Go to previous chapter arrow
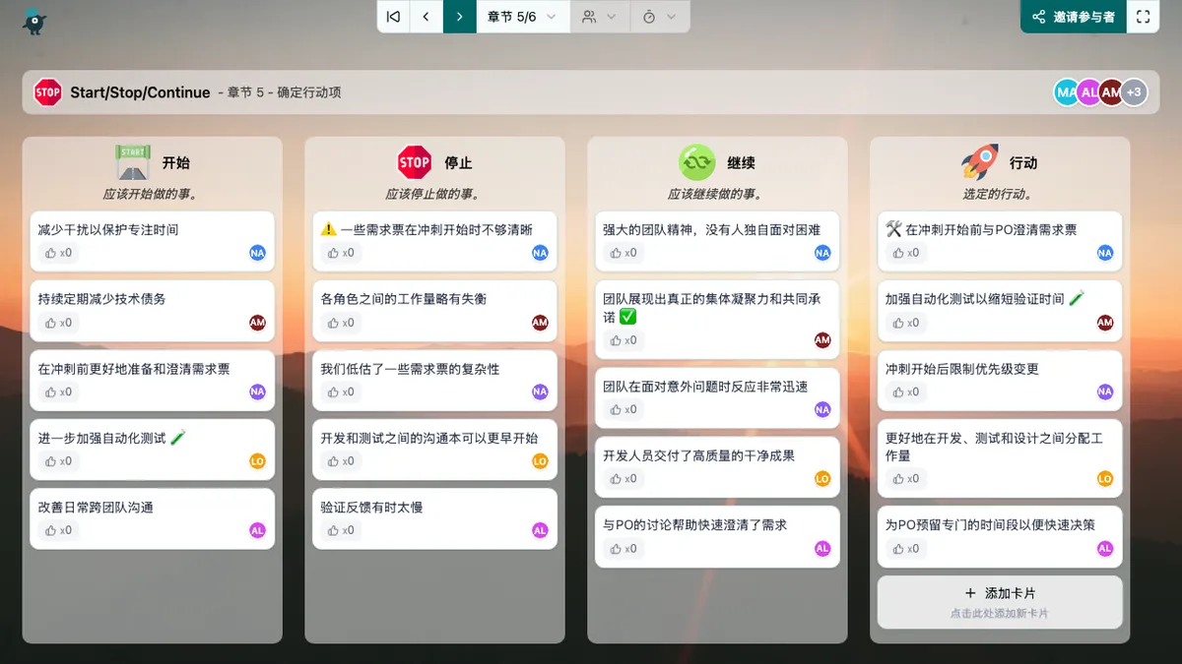The image size is (1182, 664). pyautogui.click(x=426, y=17)
